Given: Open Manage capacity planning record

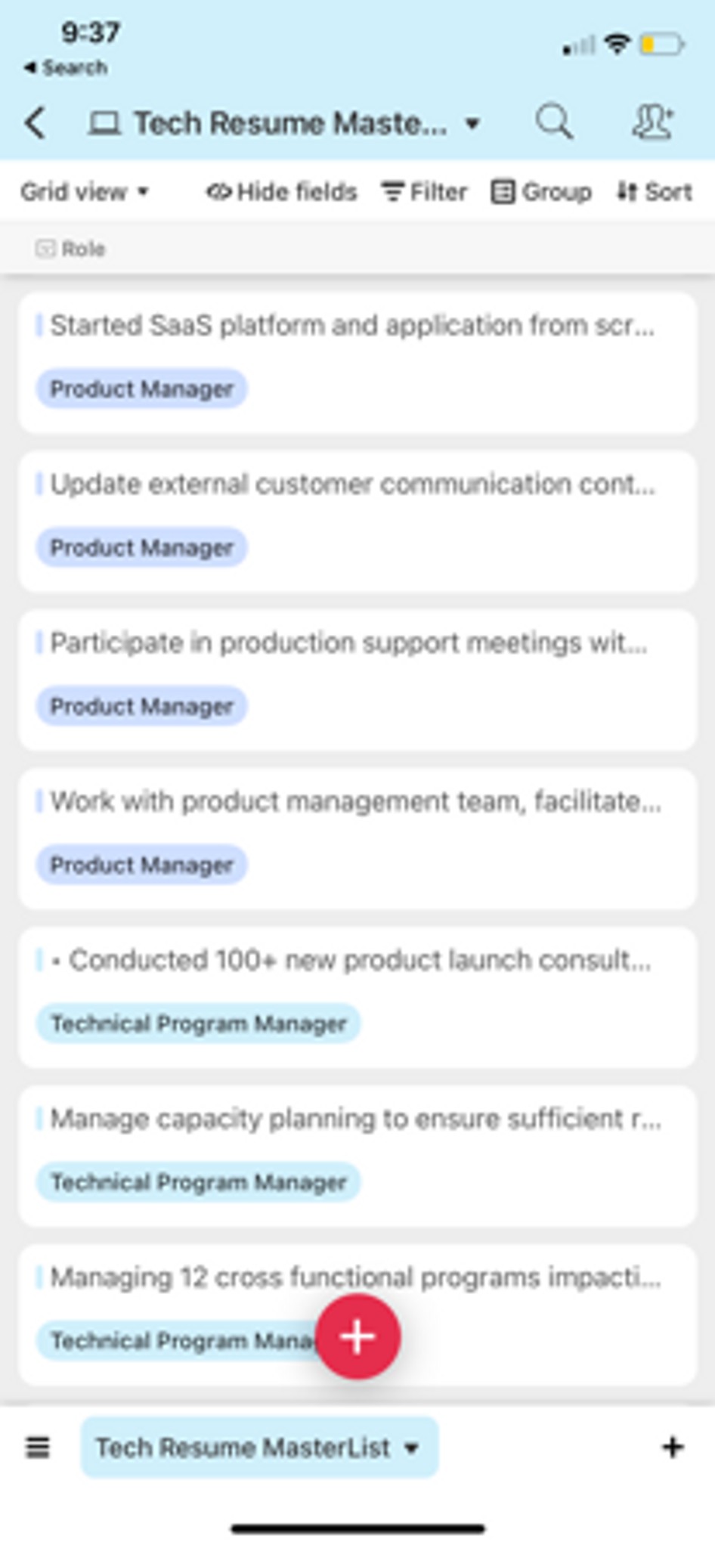Looking at the screenshot, I should (357, 1156).
